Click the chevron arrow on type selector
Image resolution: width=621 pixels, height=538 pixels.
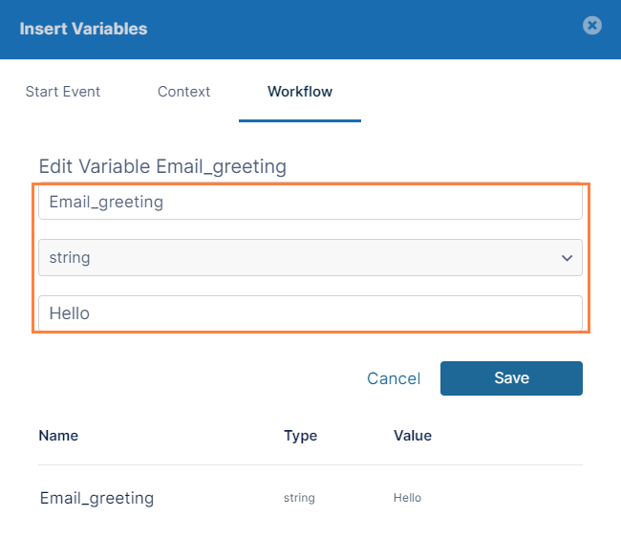pyautogui.click(x=567, y=258)
